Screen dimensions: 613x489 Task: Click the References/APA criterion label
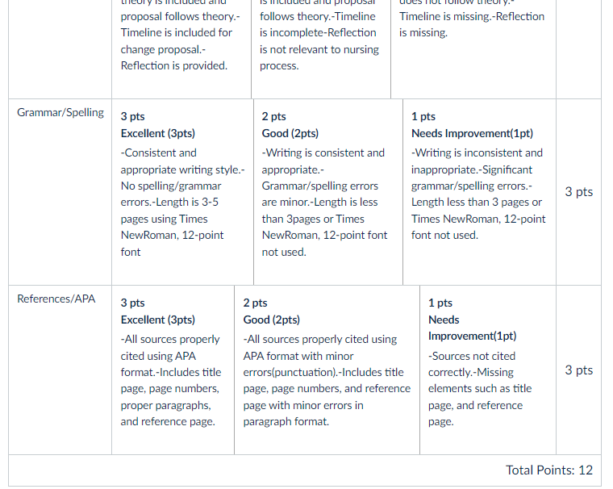[56, 299]
